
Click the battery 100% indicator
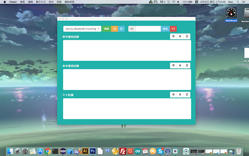pyautogui.click(x=188, y=2)
